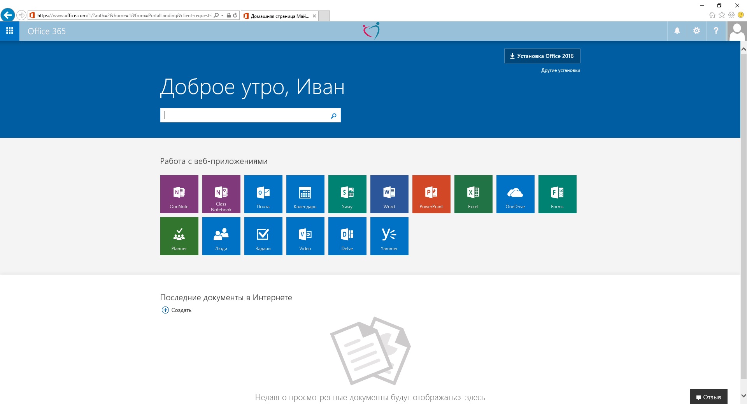Open the Excel tile
The image size is (747, 404).
(x=473, y=194)
